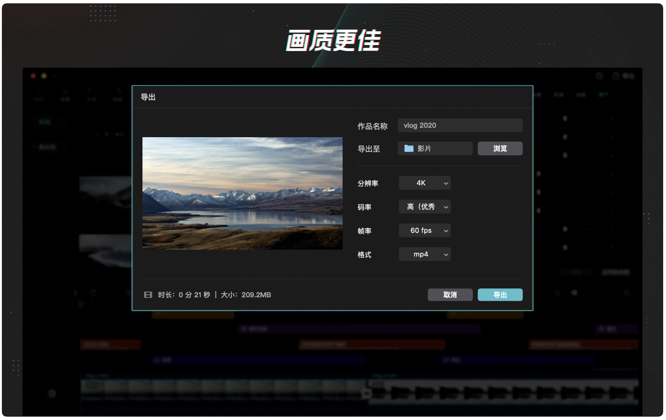Click the transition icon between timeline video clips
The height and width of the screenshot is (420, 666).
[367, 393]
